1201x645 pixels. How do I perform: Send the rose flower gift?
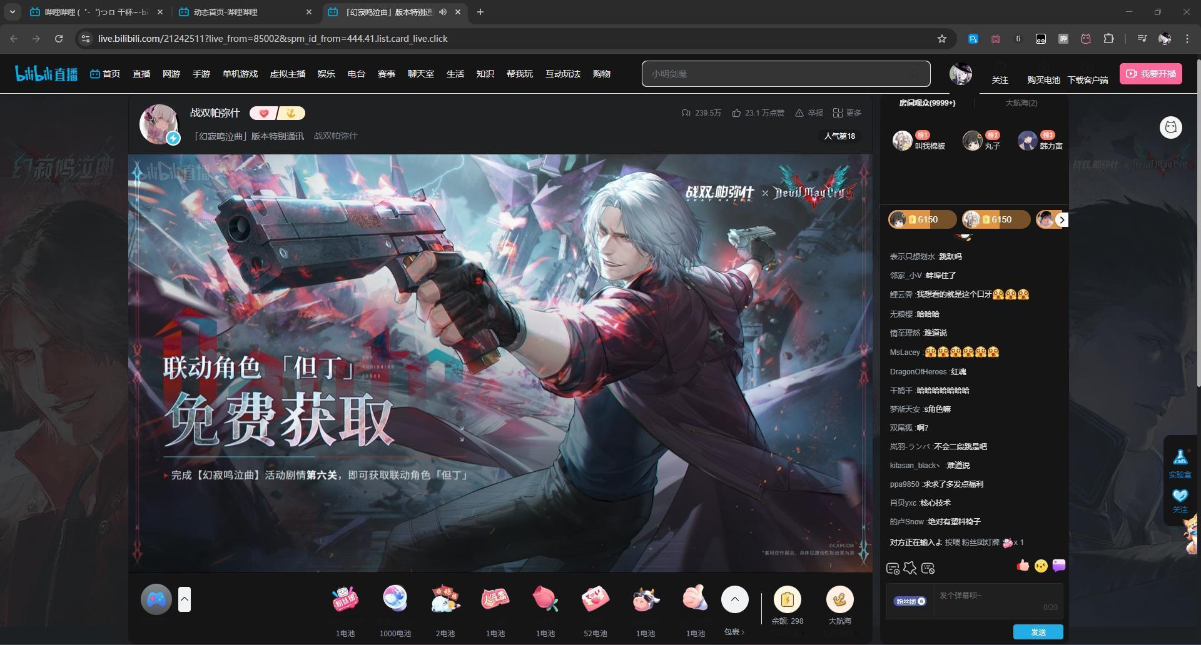click(x=545, y=599)
